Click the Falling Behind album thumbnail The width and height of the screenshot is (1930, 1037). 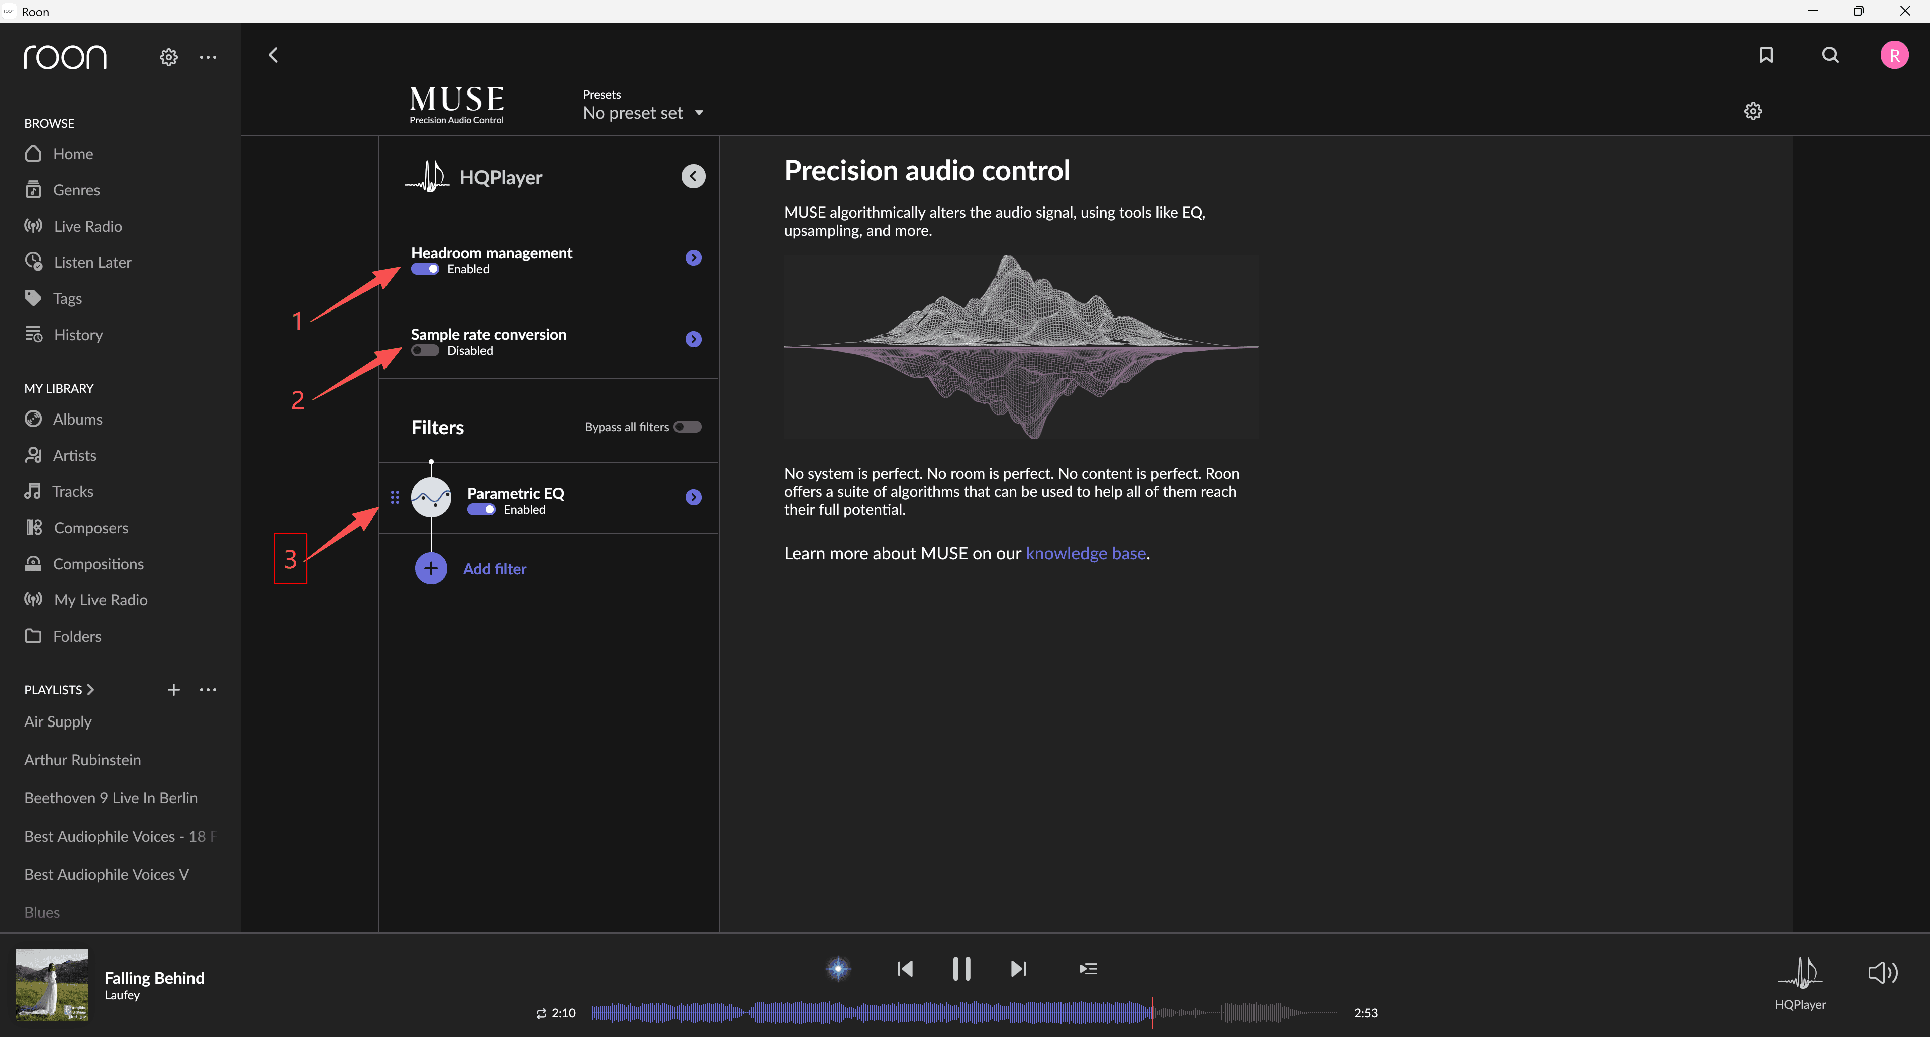coord(52,985)
